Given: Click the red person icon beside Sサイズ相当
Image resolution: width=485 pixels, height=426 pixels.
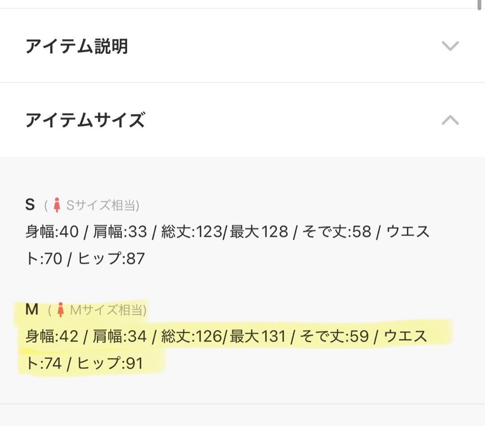Looking at the screenshot, I should click(57, 205).
